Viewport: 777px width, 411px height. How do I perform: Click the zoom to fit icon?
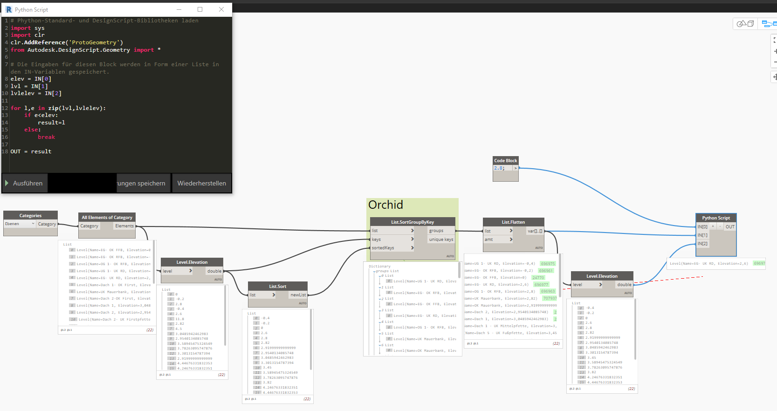775,40
